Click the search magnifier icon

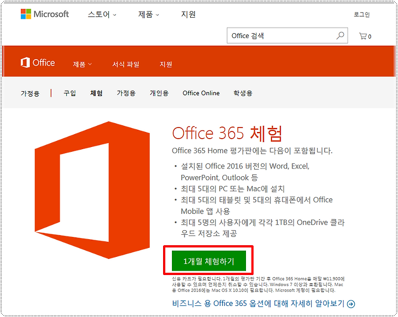(340, 35)
